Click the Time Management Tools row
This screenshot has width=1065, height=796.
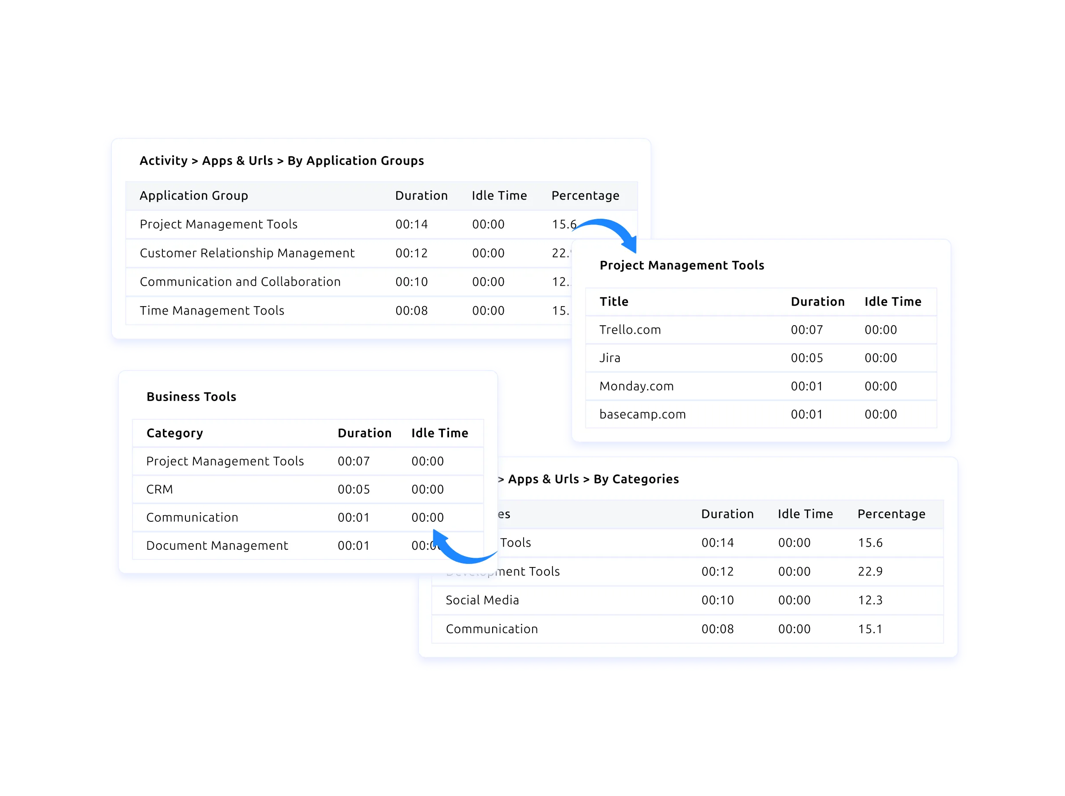[212, 311]
